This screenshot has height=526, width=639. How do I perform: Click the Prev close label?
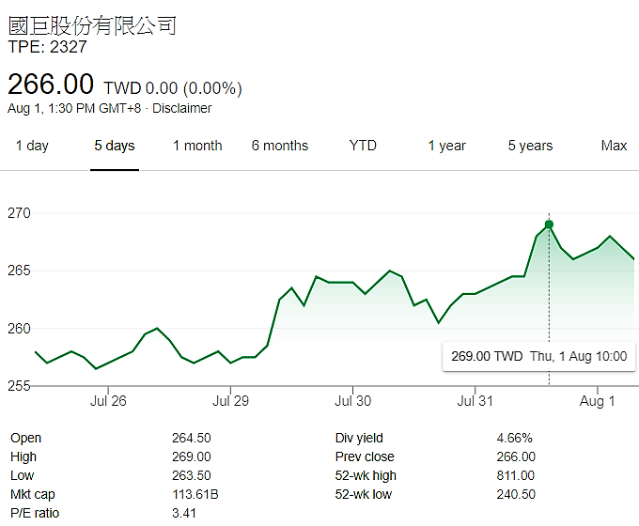click(365, 456)
